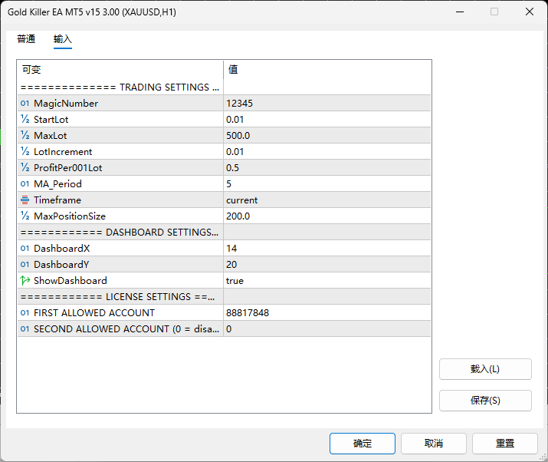Select the LICENSE SETTINGS header row

(x=224, y=296)
